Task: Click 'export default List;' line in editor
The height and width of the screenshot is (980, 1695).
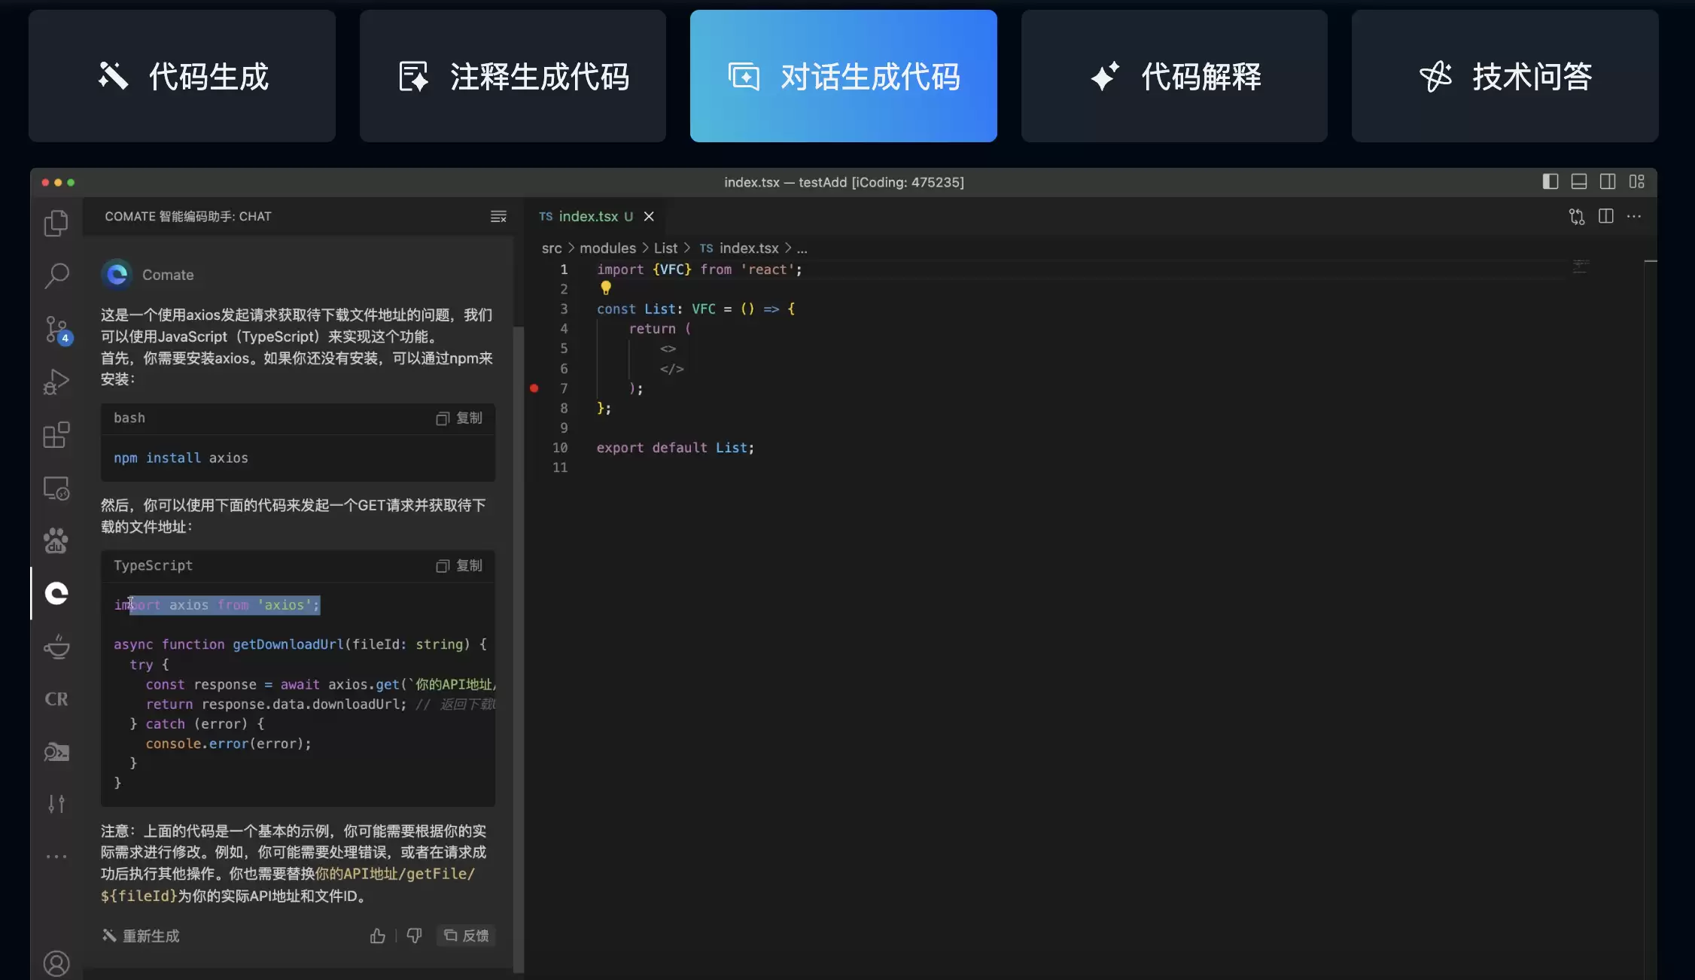Action: click(675, 448)
